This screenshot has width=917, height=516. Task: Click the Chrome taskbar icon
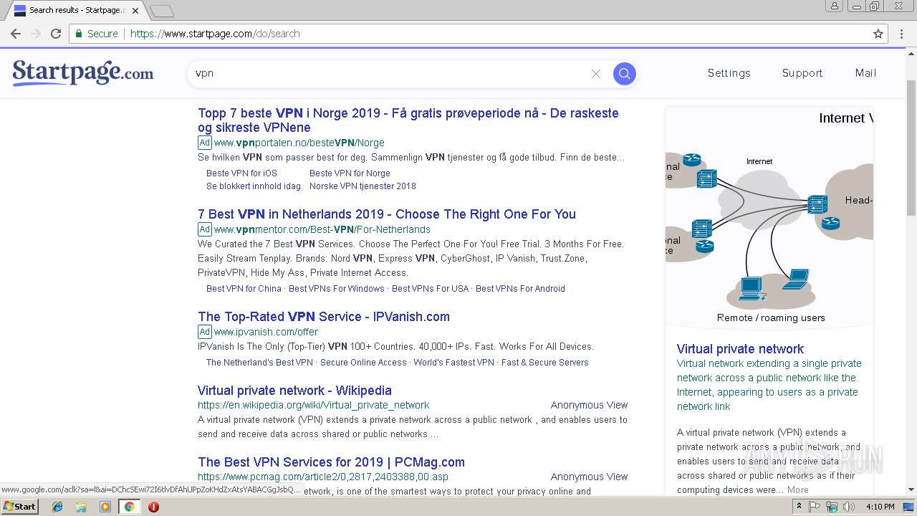(x=130, y=507)
